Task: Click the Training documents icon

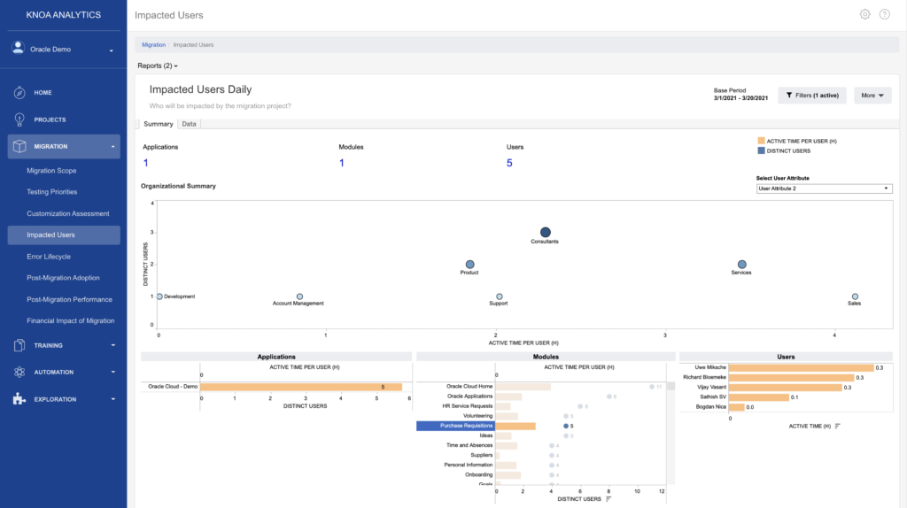Action: tap(19, 345)
